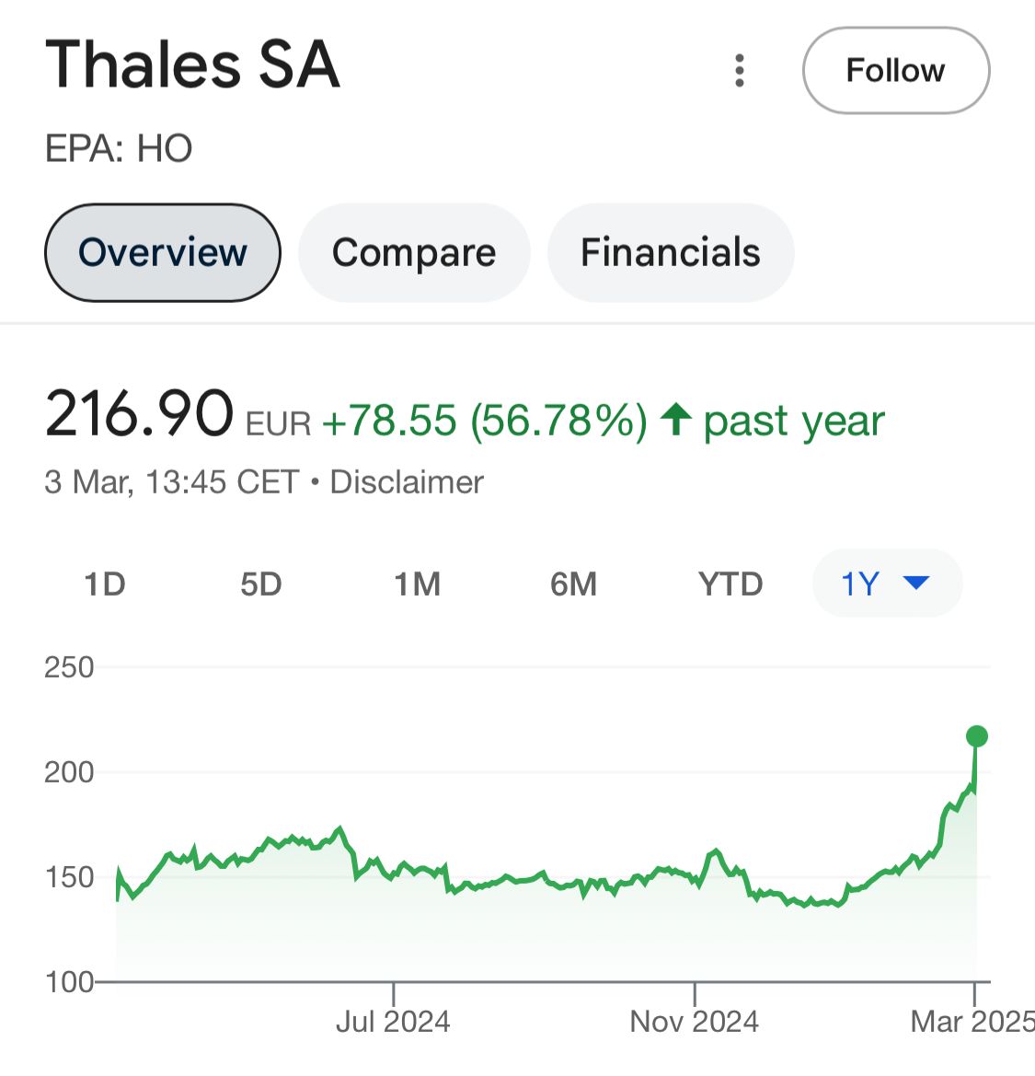Follow Thales SA stock

coord(896,70)
